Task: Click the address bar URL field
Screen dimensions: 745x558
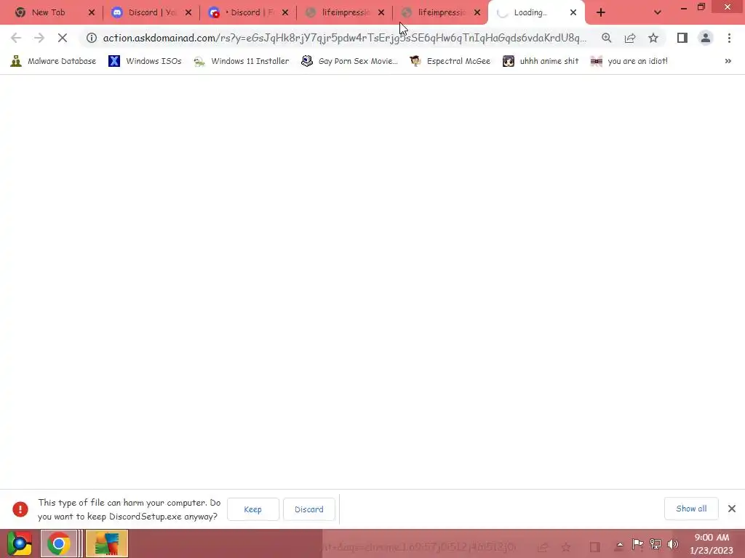Action: [x=344, y=38]
